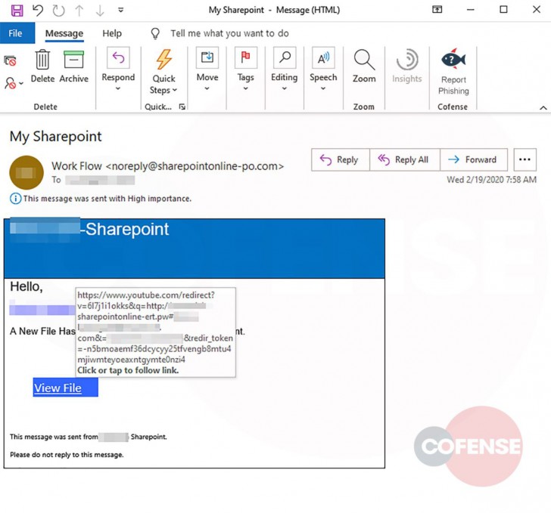Delete the message with trash icon
The image size is (551, 513).
(x=42, y=66)
